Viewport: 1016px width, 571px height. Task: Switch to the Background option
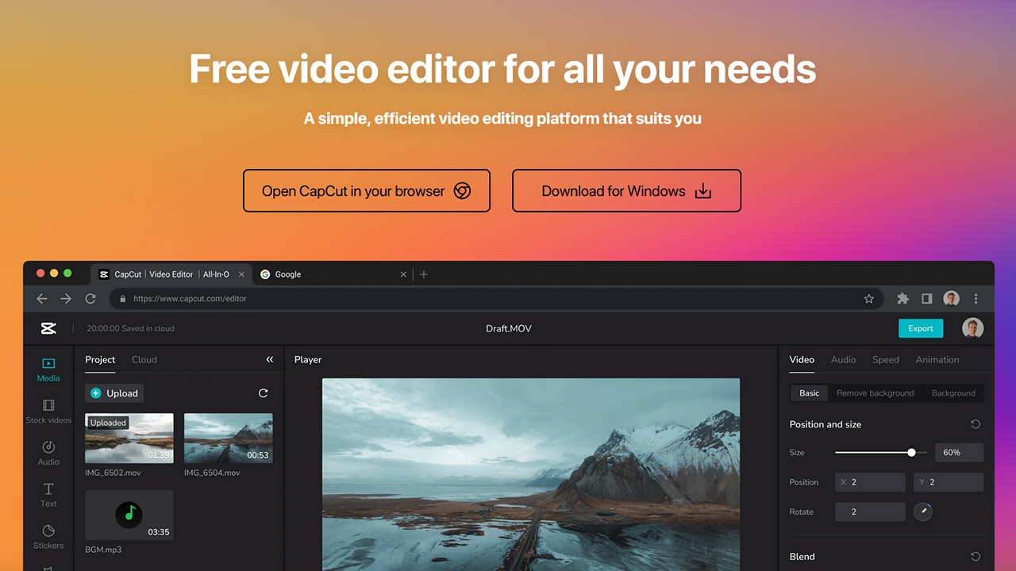click(x=953, y=393)
